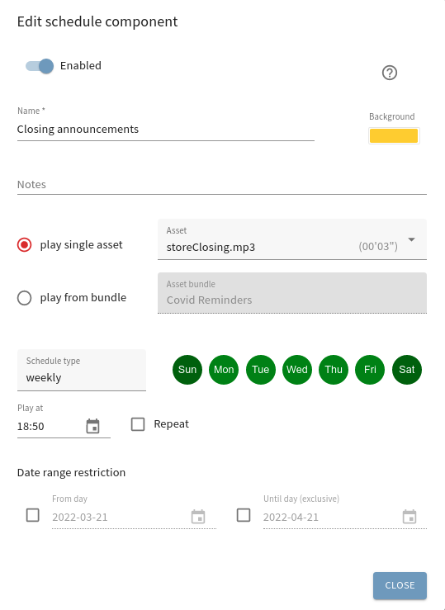Expand the Asset dropdown arrow

click(x=411, y=239)
